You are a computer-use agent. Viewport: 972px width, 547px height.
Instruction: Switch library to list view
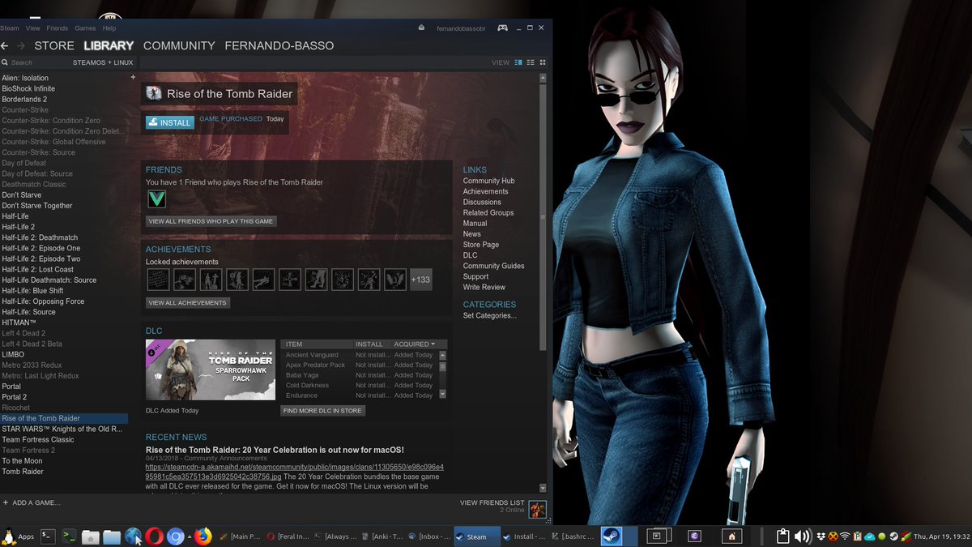coord(531,62)
